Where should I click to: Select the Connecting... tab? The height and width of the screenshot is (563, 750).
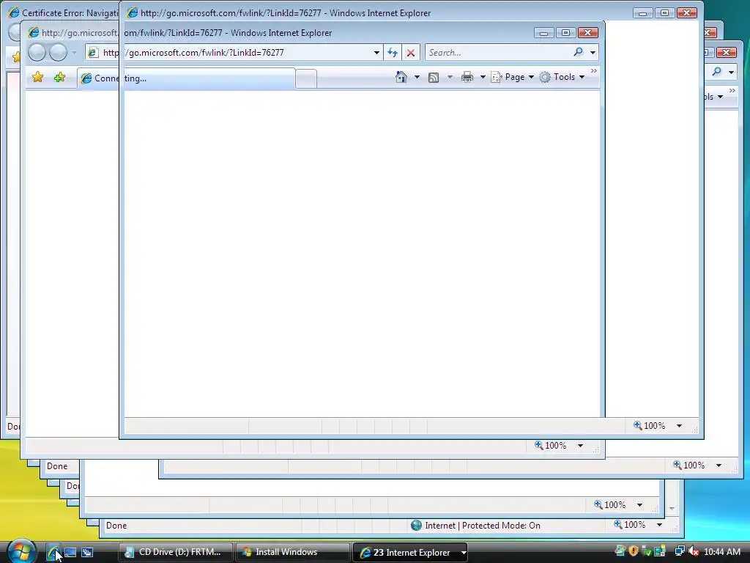coord(187,78)
